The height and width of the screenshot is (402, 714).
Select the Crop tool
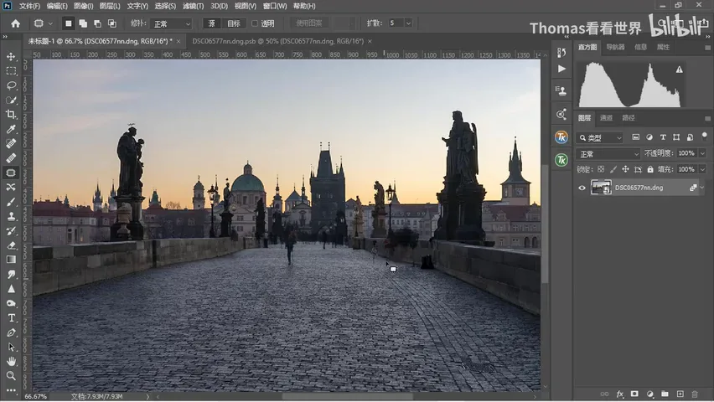pos(11,115)
